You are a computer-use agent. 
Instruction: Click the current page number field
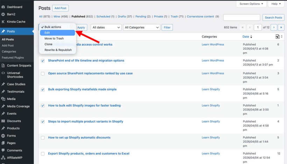258,27
